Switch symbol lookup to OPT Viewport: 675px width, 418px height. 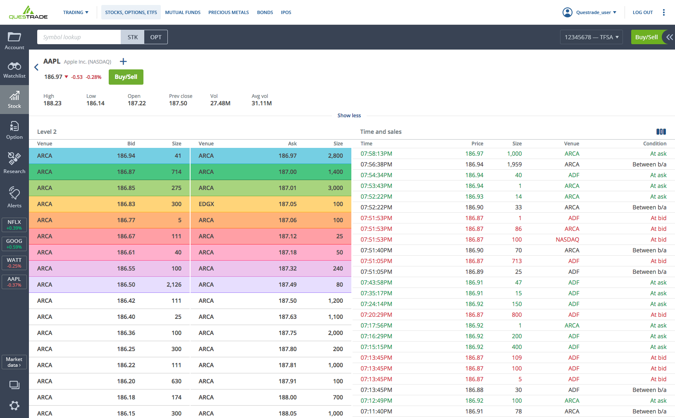(156, 37)
